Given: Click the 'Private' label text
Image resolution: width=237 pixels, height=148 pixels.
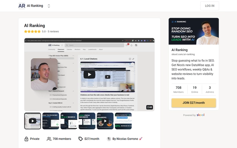Looking at the screenshot, I should pos(35,139).
